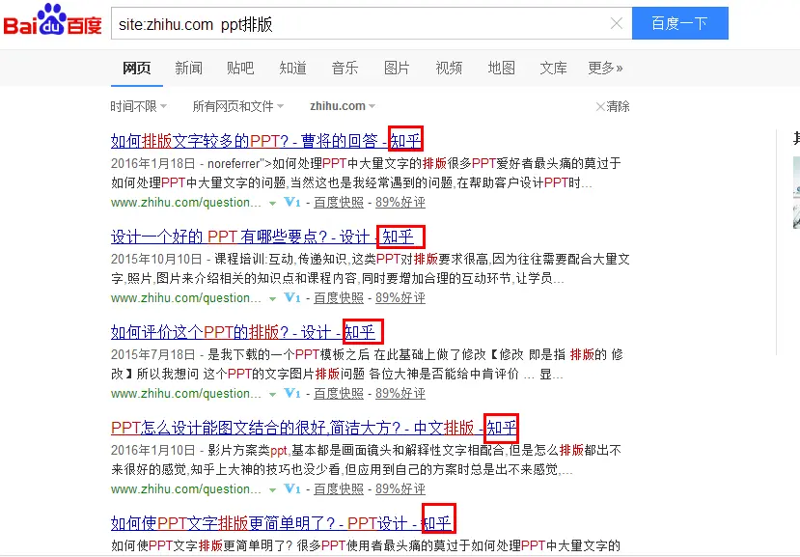Open 百度快照 for PPT怎么设计 result
This screenshot has width=800, height=557.
339,488
